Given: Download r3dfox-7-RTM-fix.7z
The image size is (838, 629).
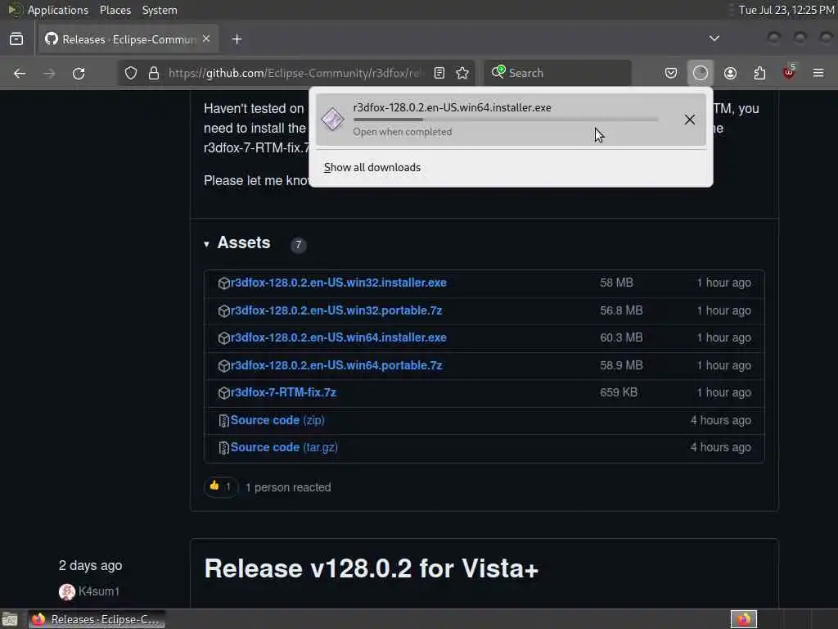Looking at the screenshot, I should pos(283,392).
